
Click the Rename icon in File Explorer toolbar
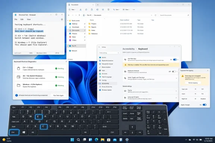point(97,9)
